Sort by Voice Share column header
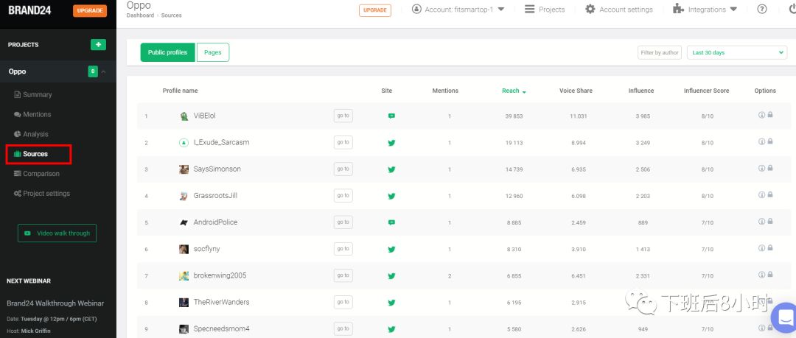Screen dimensions: 796x338 [576, 91]
